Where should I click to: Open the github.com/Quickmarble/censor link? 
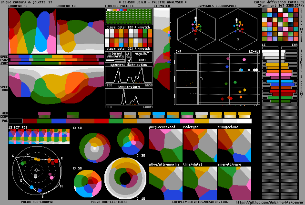(270, 203)
